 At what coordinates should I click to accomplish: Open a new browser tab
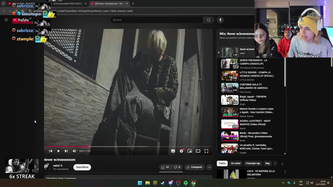(x=133, y=4)
